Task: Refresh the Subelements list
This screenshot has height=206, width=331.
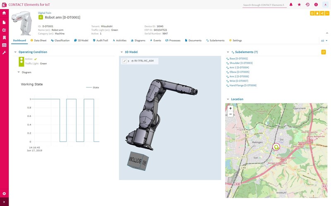Action: (324, 52)
